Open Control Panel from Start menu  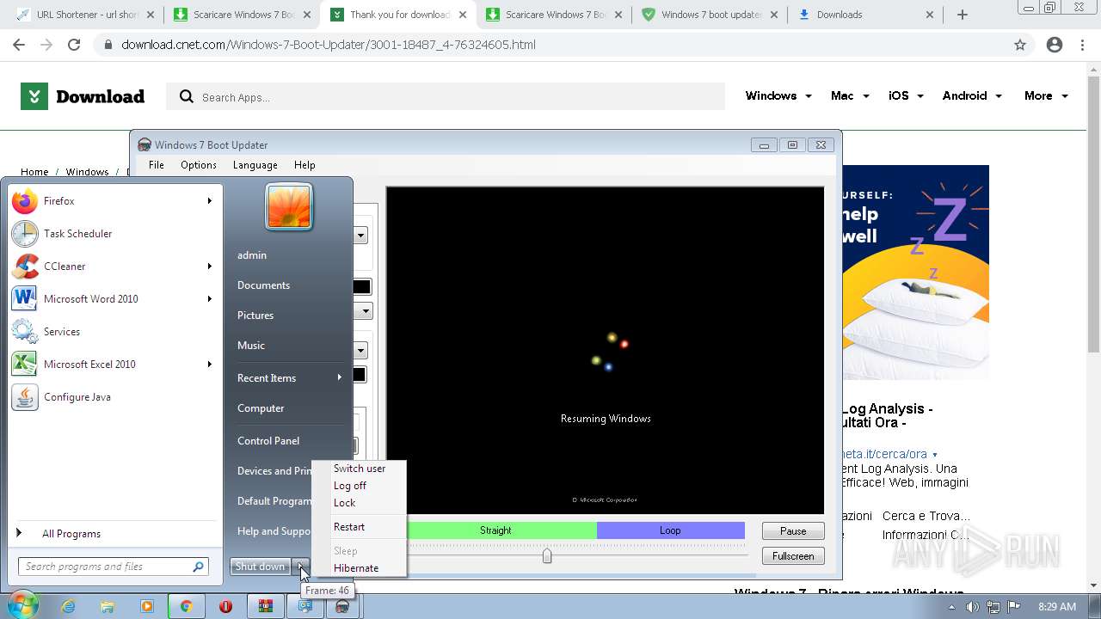268,441
